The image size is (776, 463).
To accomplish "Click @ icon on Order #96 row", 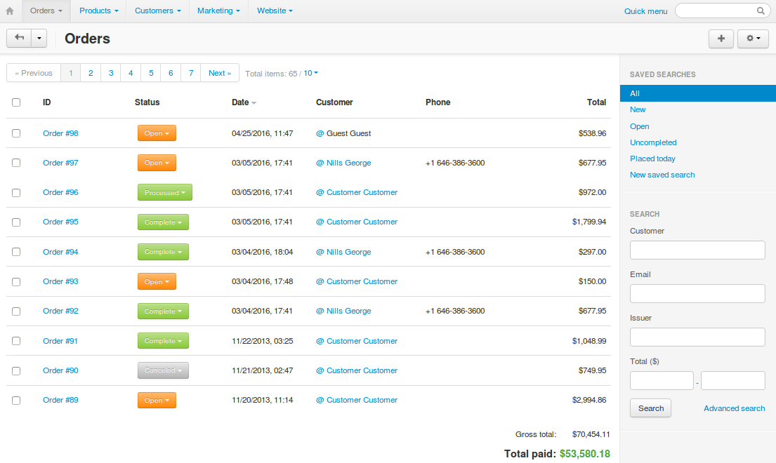I will [x=320, y=193].
